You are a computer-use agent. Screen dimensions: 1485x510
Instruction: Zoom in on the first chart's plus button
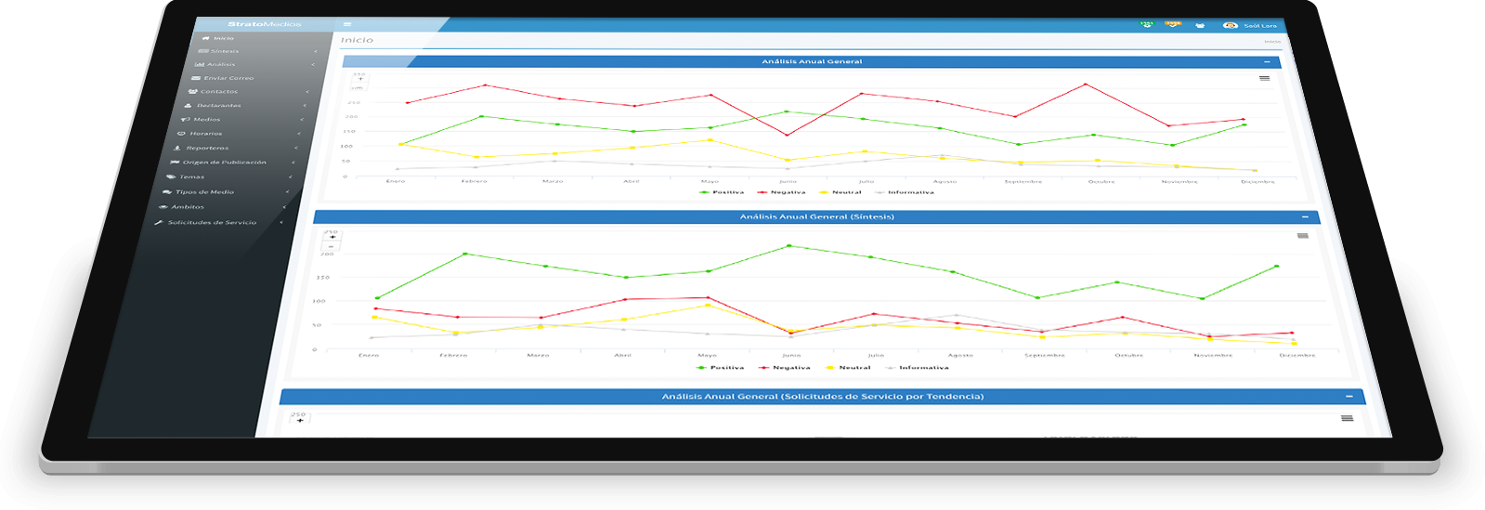tap(360, 80)
